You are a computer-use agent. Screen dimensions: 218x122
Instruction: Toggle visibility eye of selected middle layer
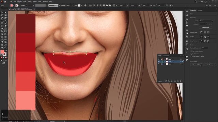coord(159,62)
